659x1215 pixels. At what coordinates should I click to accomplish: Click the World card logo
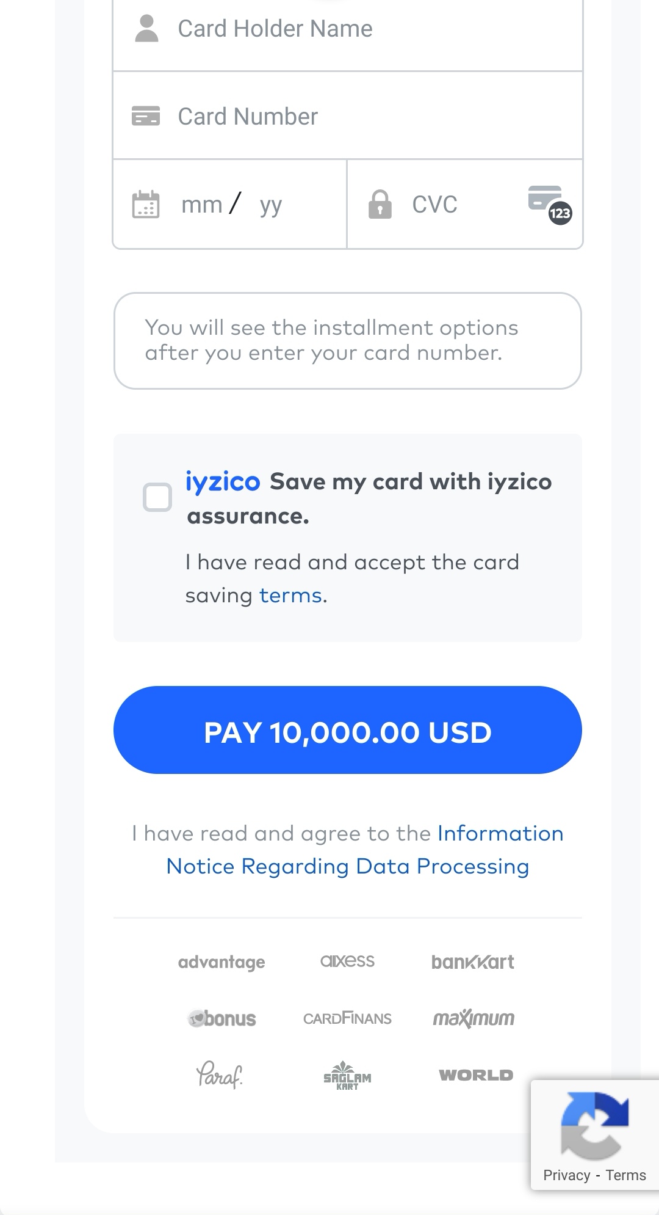476,1075
